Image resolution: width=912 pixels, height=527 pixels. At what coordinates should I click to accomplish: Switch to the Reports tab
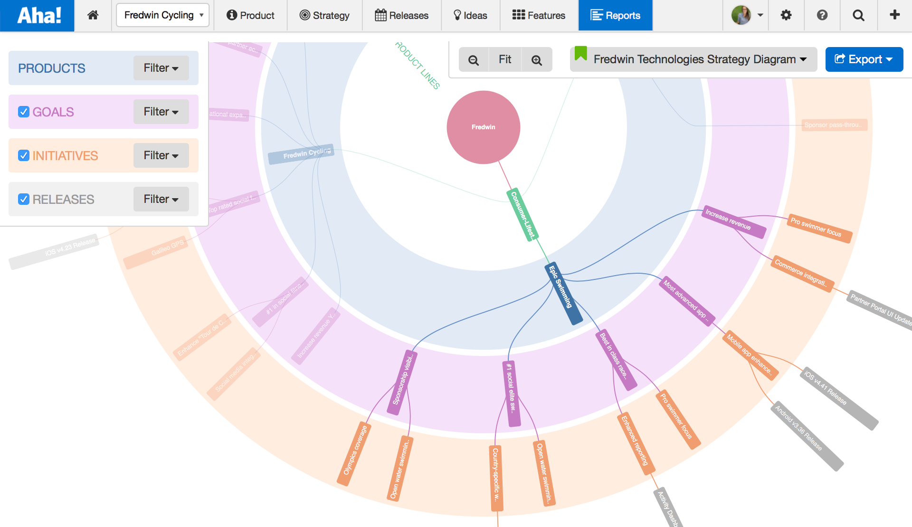(x=615, y=15)
